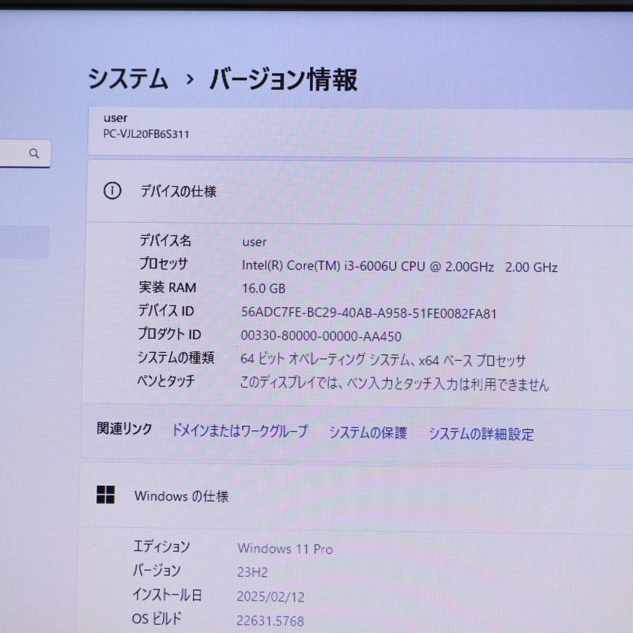Go back to システム breadcrumb

point(128,79)
